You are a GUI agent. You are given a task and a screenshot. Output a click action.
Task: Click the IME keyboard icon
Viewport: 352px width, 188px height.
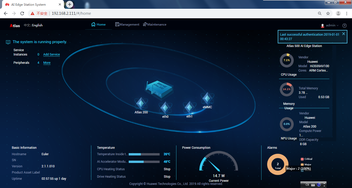tap(313, 185)
